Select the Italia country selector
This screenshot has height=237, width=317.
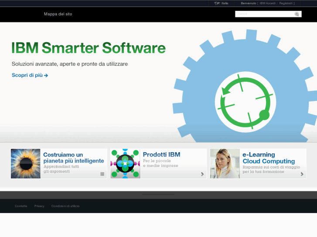click(225, 3)
